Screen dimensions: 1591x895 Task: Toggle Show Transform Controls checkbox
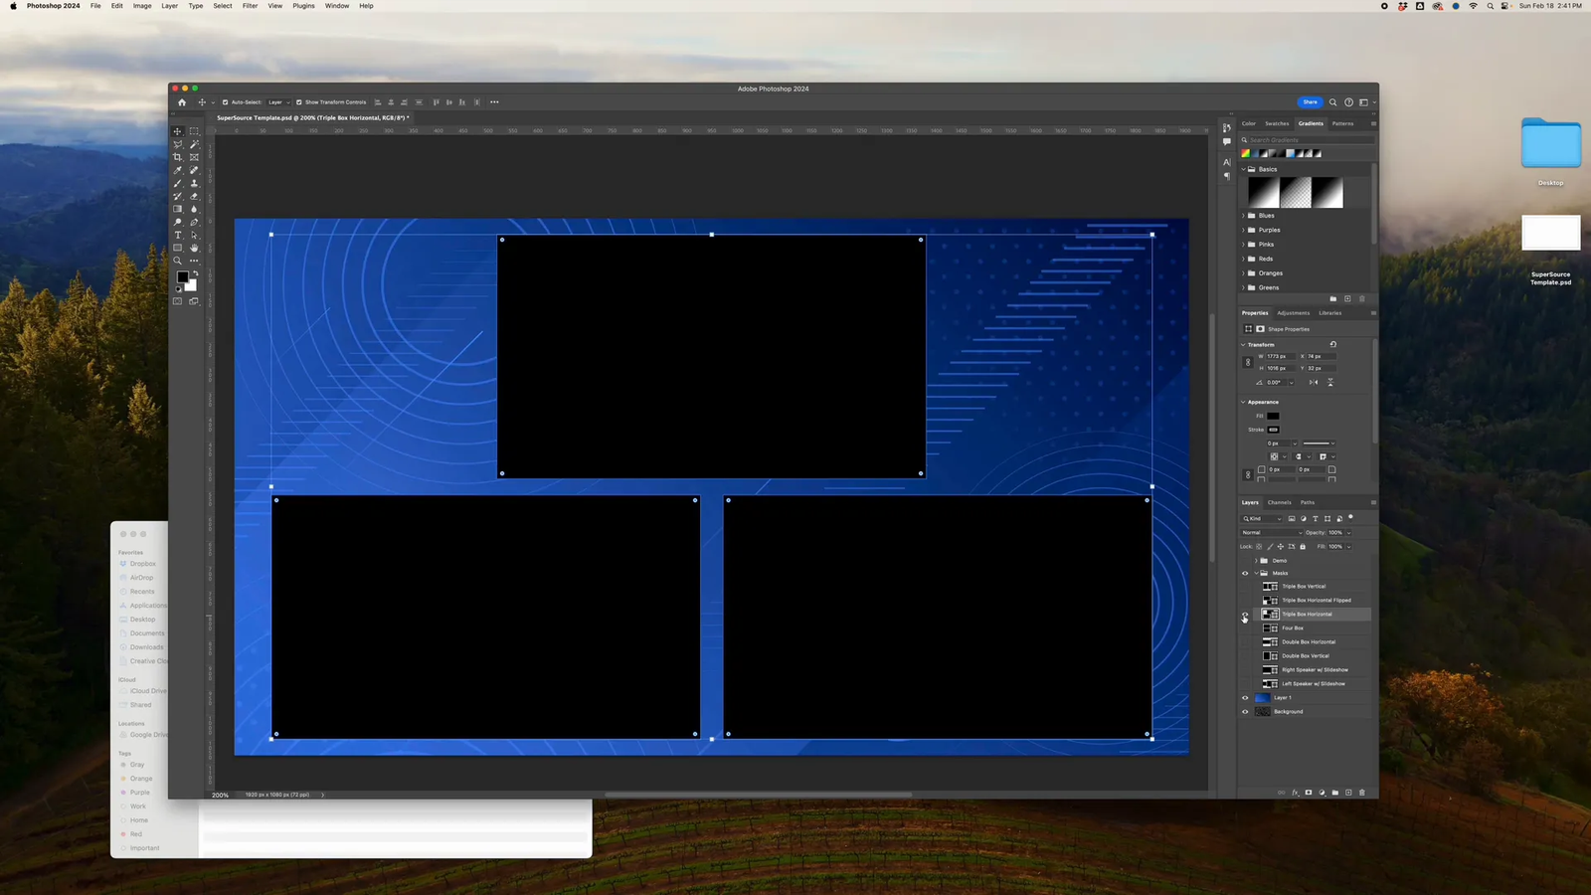click(298, 101)
